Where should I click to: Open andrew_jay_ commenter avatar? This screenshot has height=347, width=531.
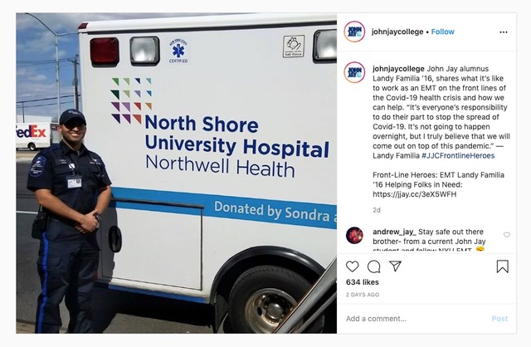pos(354,236)
